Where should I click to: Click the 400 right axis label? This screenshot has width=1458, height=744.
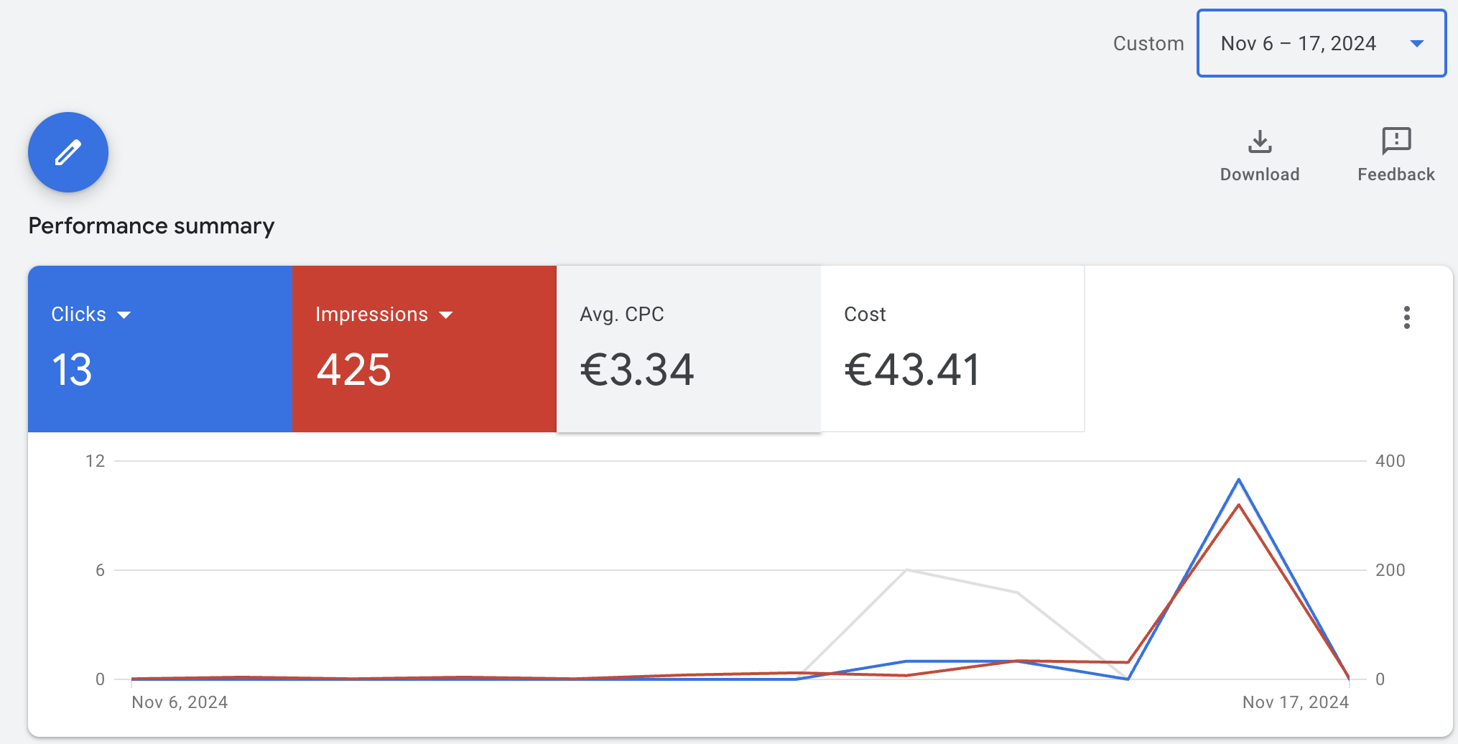tap(1390, 461)
